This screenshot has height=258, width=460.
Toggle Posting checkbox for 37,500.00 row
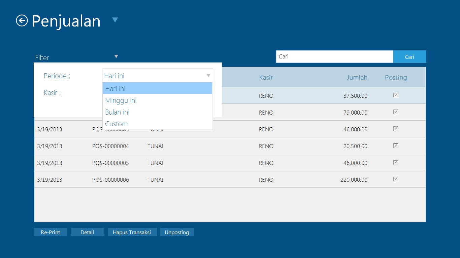pos(396,95)
